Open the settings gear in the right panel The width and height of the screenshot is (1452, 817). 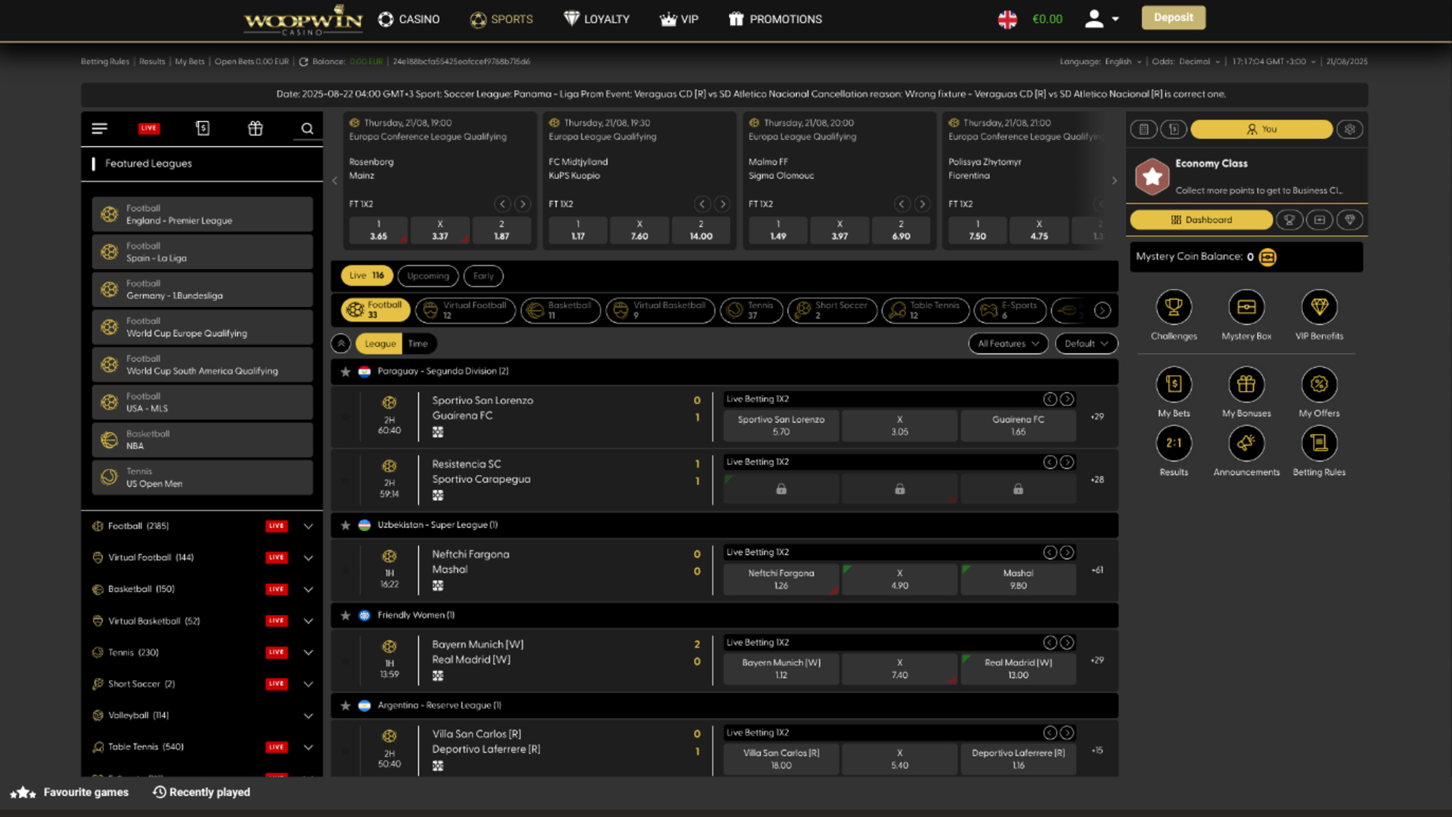[x=1351, y=129]
